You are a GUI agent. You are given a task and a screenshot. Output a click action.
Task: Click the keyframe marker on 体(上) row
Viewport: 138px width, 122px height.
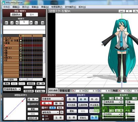21,48
